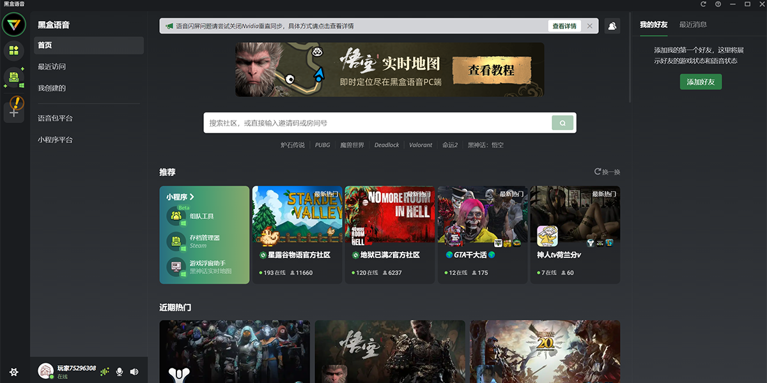Open the 悟空实时地图 banner
Image resolution: width=767 pixels, height=383 pixels.
point(390,70)
